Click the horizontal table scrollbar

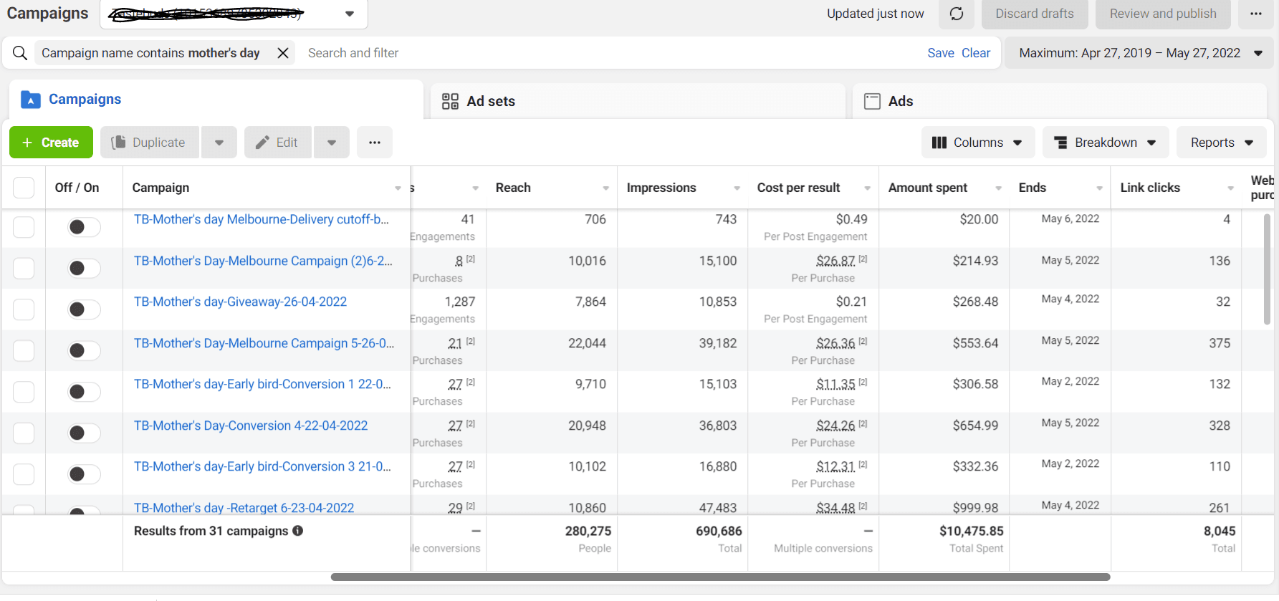pos(720,577)
